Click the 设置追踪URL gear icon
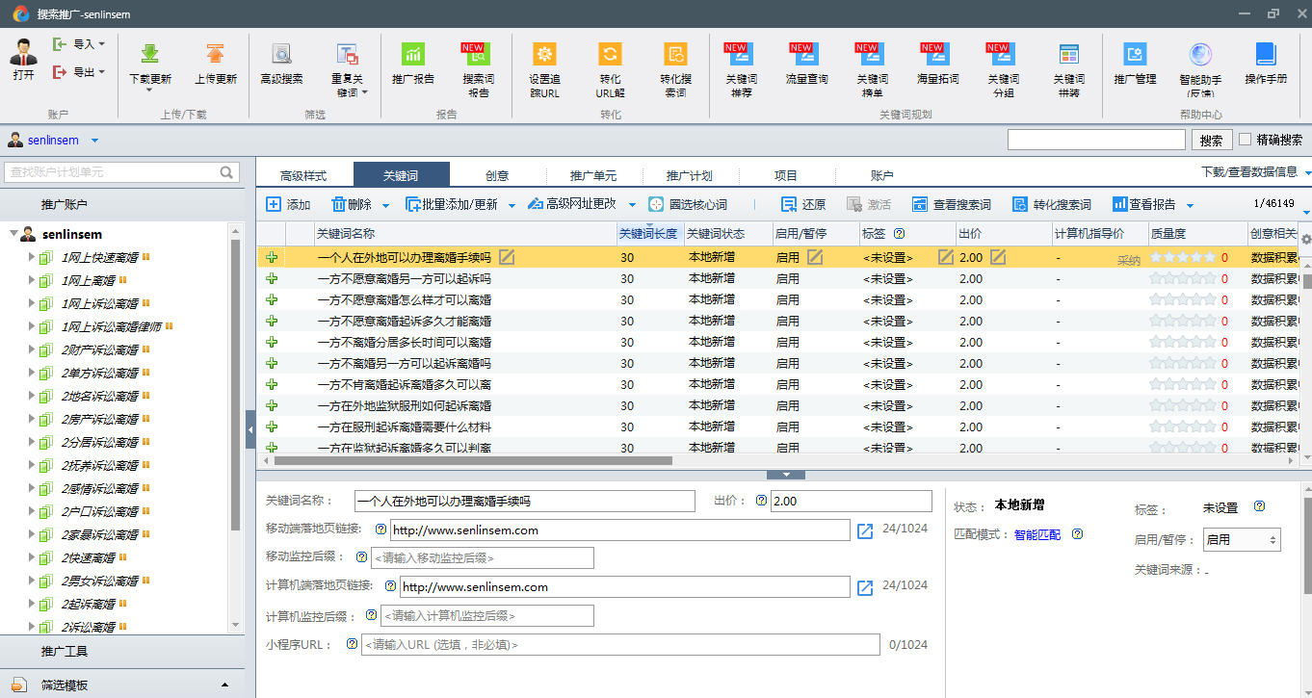 tap(544, 54)
